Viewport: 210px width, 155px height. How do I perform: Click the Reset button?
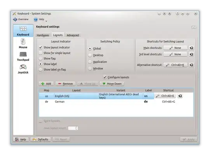click(61, 139)
